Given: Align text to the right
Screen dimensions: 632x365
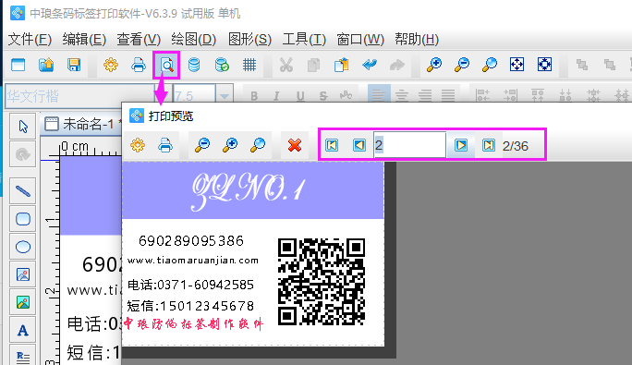Looking at the screenshot, I should click(425, 95).
